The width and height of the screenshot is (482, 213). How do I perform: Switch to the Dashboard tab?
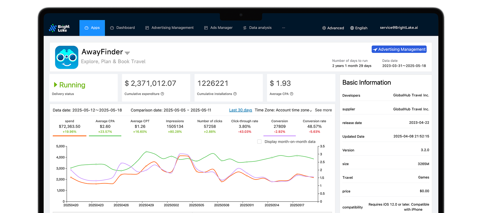[122, 28]
